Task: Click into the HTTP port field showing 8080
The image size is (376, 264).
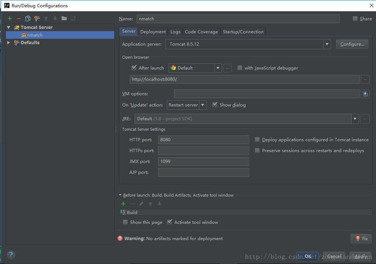Action: point(203,140)
